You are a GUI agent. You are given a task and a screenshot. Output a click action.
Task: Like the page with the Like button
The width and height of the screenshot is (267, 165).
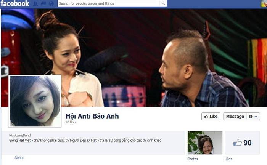pos(211,116)
